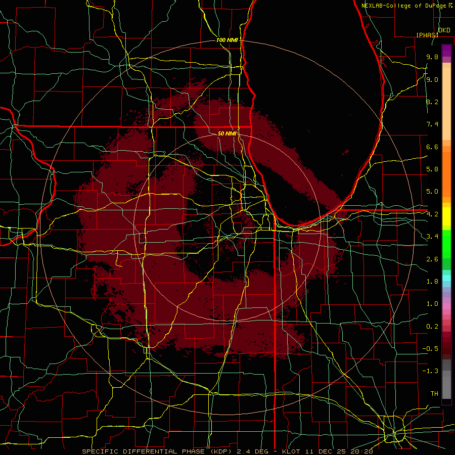Click the NEXLAB-College of DuPage credit text

[404, 6]
